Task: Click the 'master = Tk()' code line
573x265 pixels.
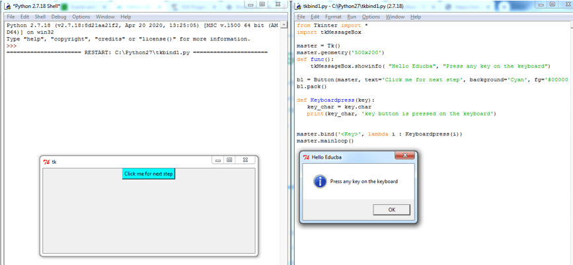Action: tap(319, 46)
